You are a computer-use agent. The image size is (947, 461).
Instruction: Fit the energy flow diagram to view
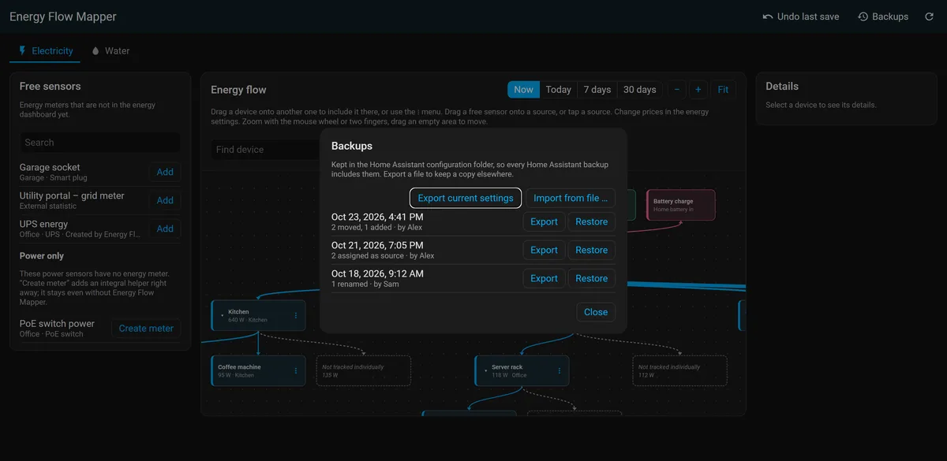723,90
